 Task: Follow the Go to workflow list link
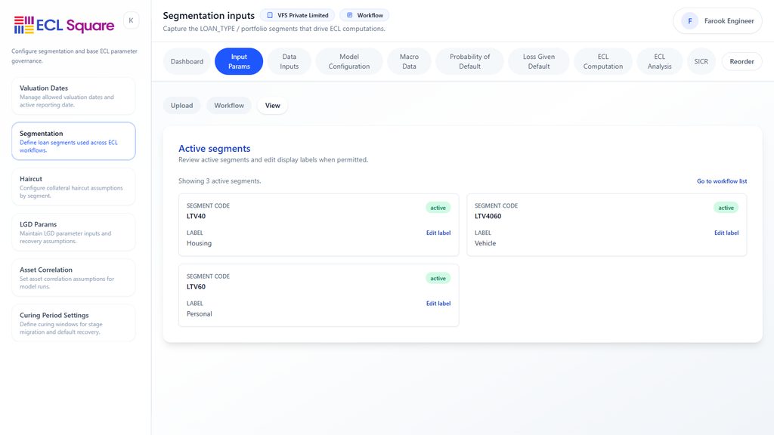(722, 181)
